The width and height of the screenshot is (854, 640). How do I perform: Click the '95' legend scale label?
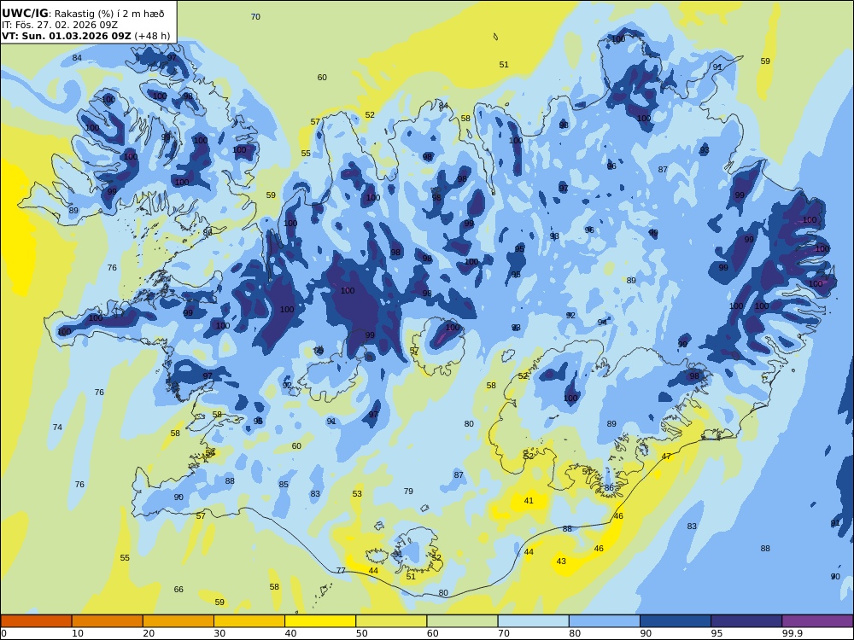coord(717,633)
